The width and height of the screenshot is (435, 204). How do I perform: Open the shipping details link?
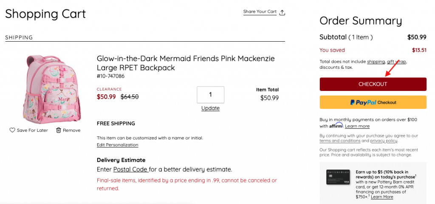tap(376, 62)
